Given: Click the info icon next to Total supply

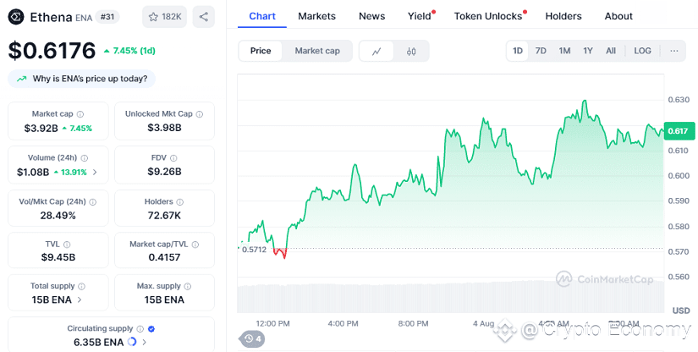Looking at the screenshot, I should tap(81, 286).
